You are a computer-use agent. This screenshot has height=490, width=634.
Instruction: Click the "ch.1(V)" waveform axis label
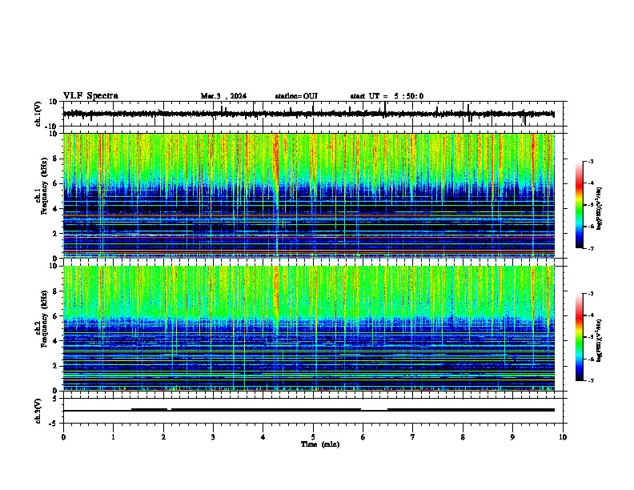tap(38, 114)
